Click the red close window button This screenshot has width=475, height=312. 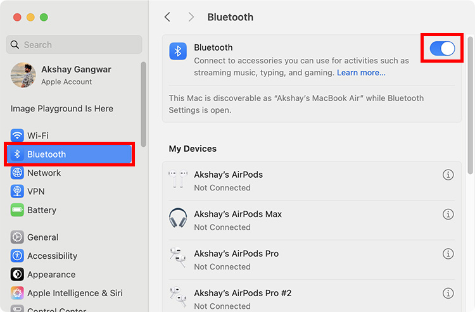pyautogui.click(x=17, y=17)
